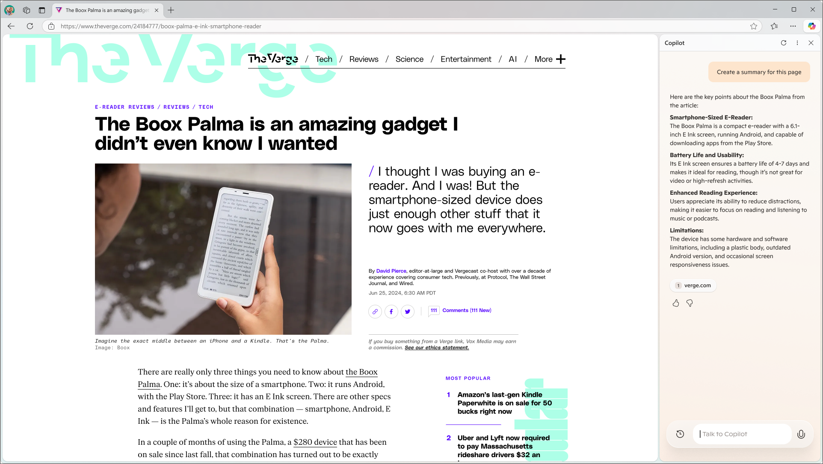Click the Copilot more options icon
The height and width of the screenshot is (464, 823).
tap(797, 43)
